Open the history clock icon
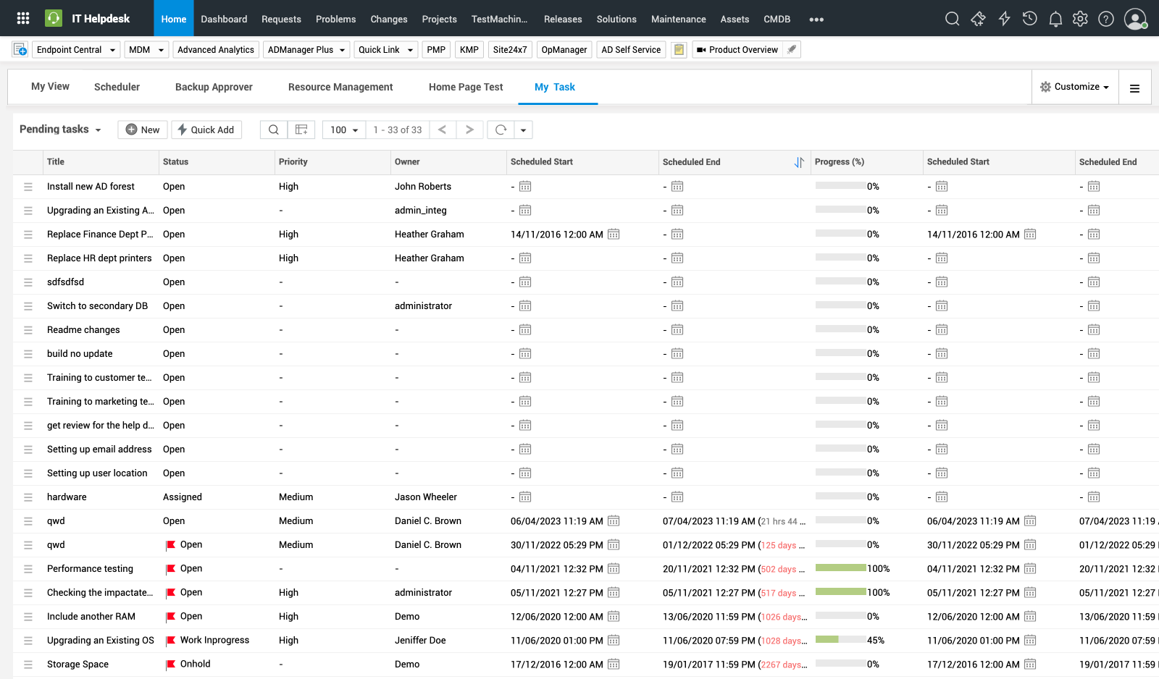1159x679 pixels. [x=1029, y=19]
